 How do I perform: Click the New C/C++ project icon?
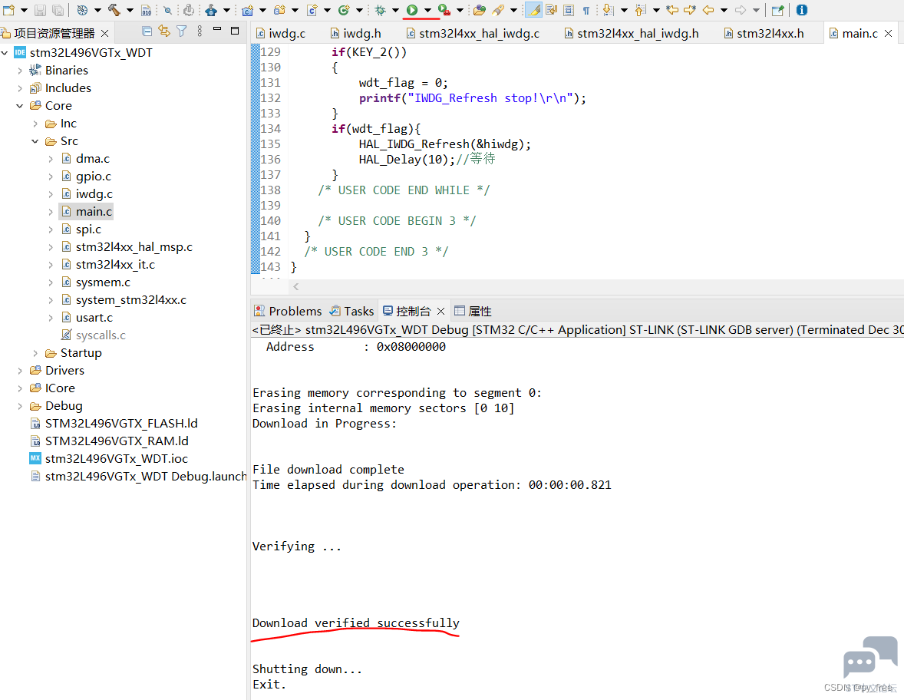click(x=247, y=10)
